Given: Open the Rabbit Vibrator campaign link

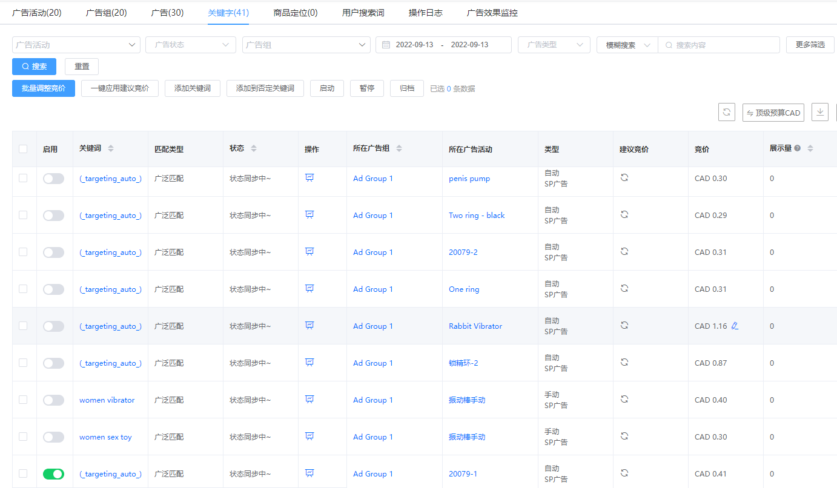Looking at the screenshot, I should click(x=475, y=326).
